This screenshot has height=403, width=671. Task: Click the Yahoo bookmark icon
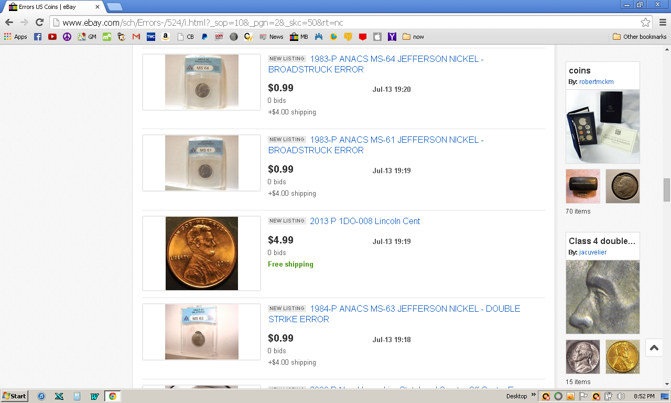point(392,37)
